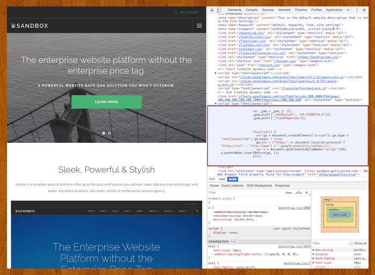Open the /themify-icons.css href link
Image resolution: width=375 pixels, height=275 pixels.
(254, 37)
